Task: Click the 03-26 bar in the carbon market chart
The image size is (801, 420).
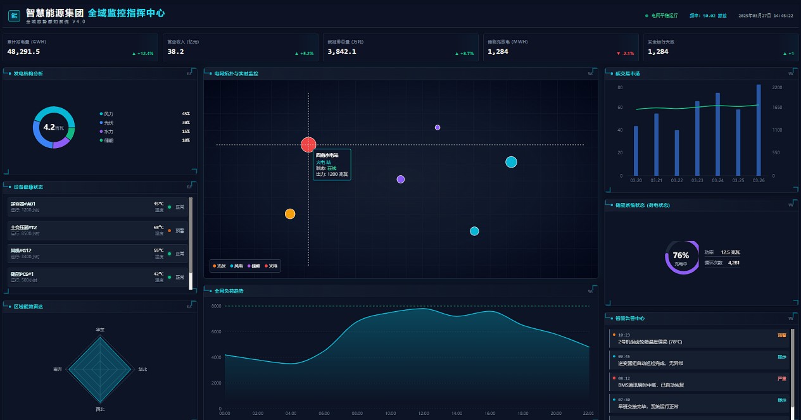Action: click(759, 130)
